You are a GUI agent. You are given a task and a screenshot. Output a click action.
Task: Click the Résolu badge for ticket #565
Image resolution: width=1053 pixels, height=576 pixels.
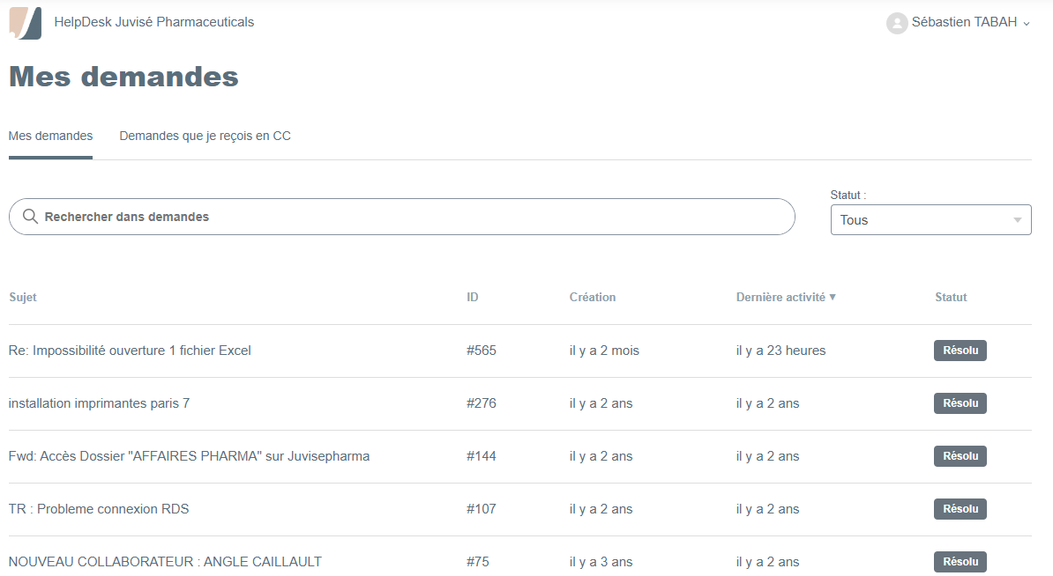tap(960, 351)
